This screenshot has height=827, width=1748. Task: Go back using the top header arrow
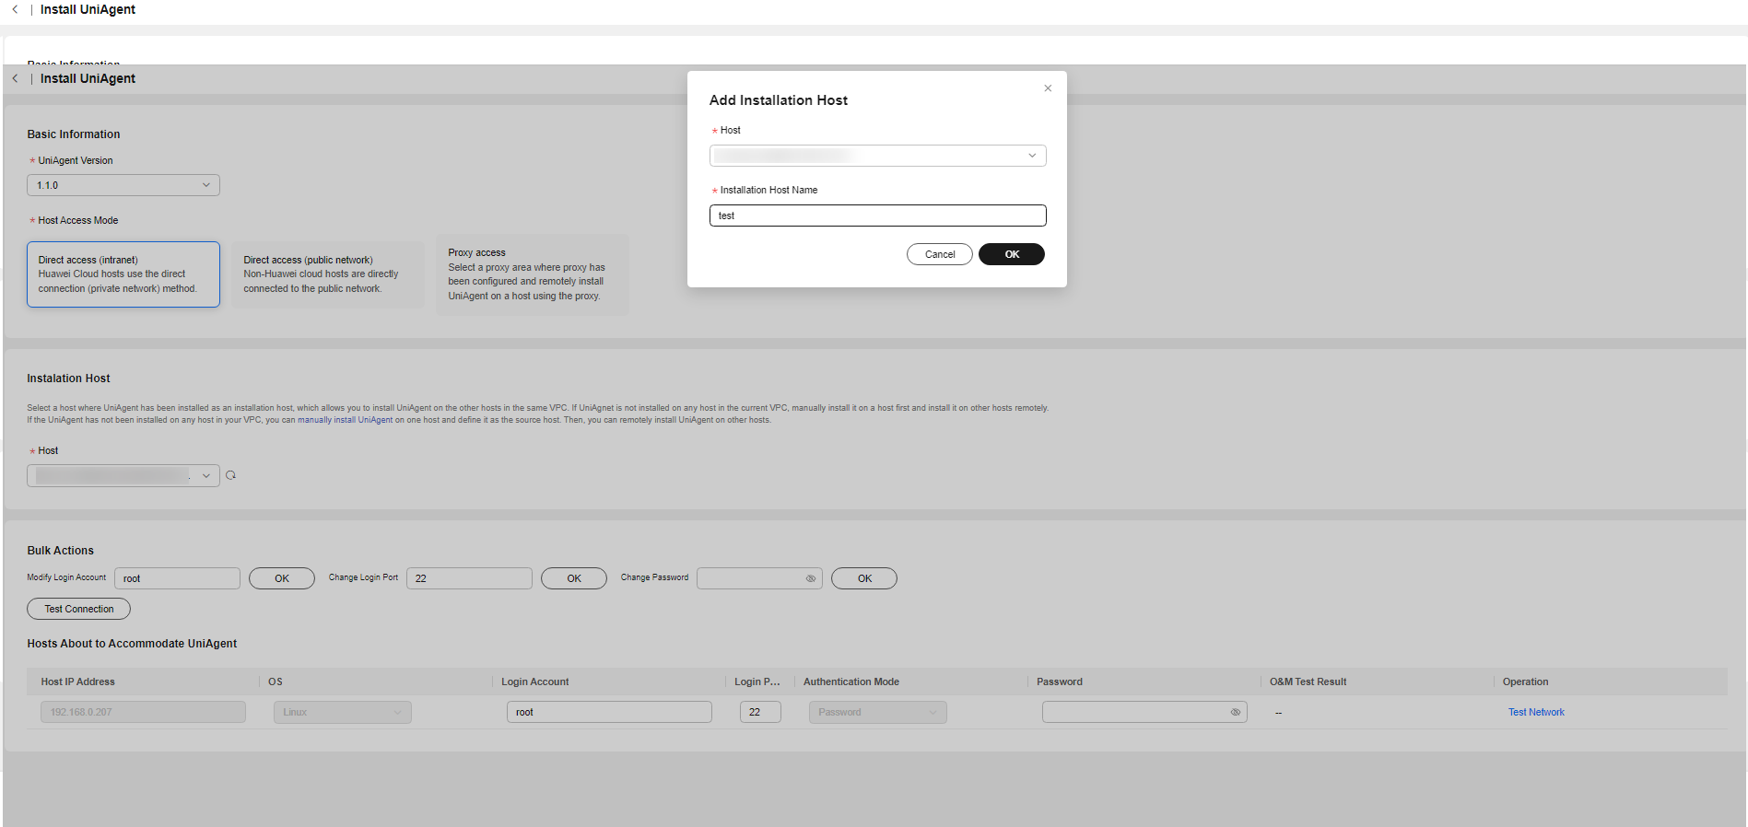point(15,9)
